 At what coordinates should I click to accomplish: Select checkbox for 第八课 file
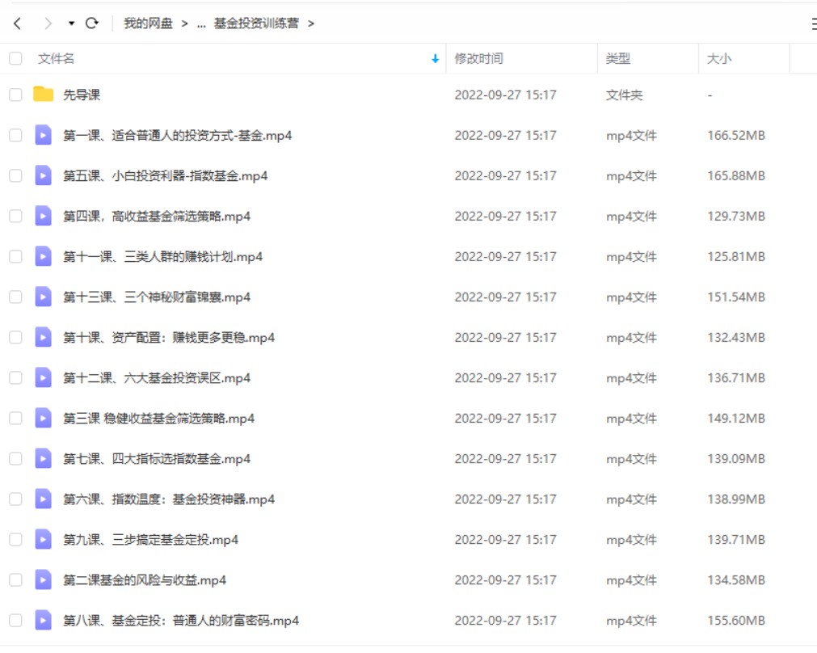click(x=15, y=620)
